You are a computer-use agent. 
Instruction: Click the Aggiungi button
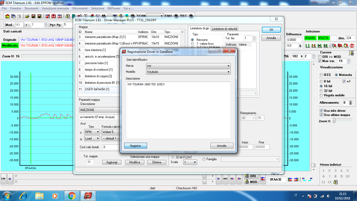tap(112, 162)
